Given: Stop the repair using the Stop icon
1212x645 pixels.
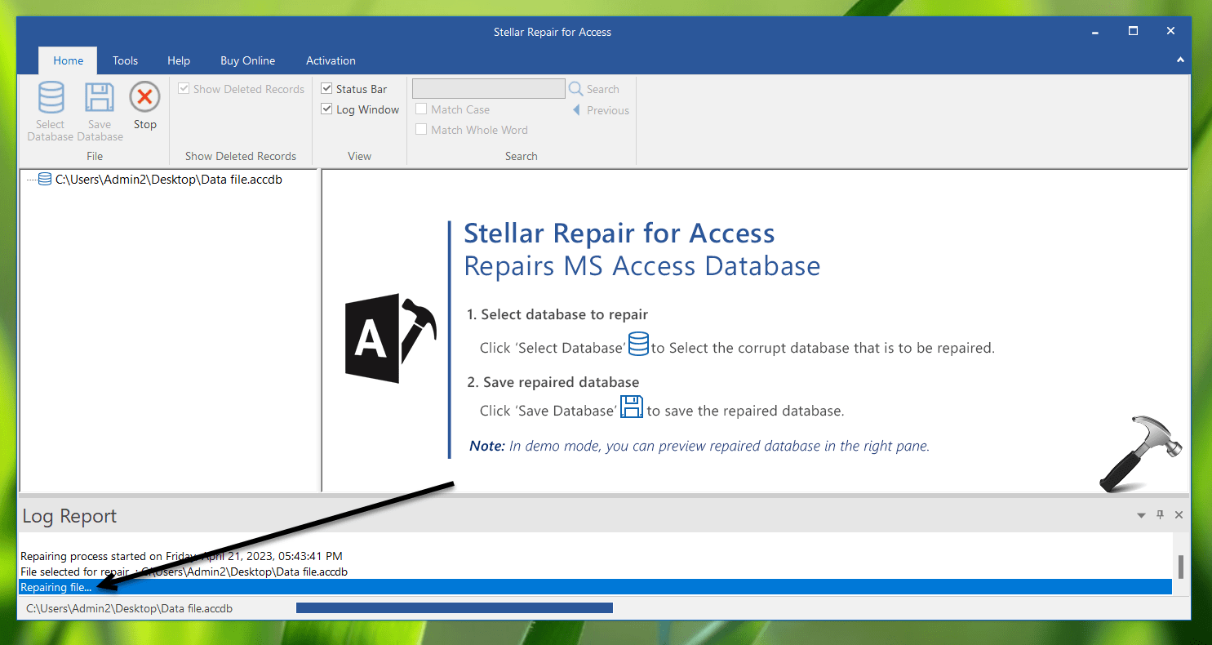Looking at the screenshot, I should 144,98.
